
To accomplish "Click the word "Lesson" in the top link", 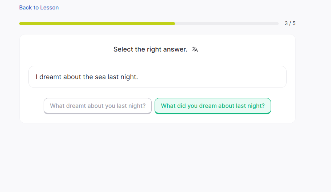I will coord(49,8).
